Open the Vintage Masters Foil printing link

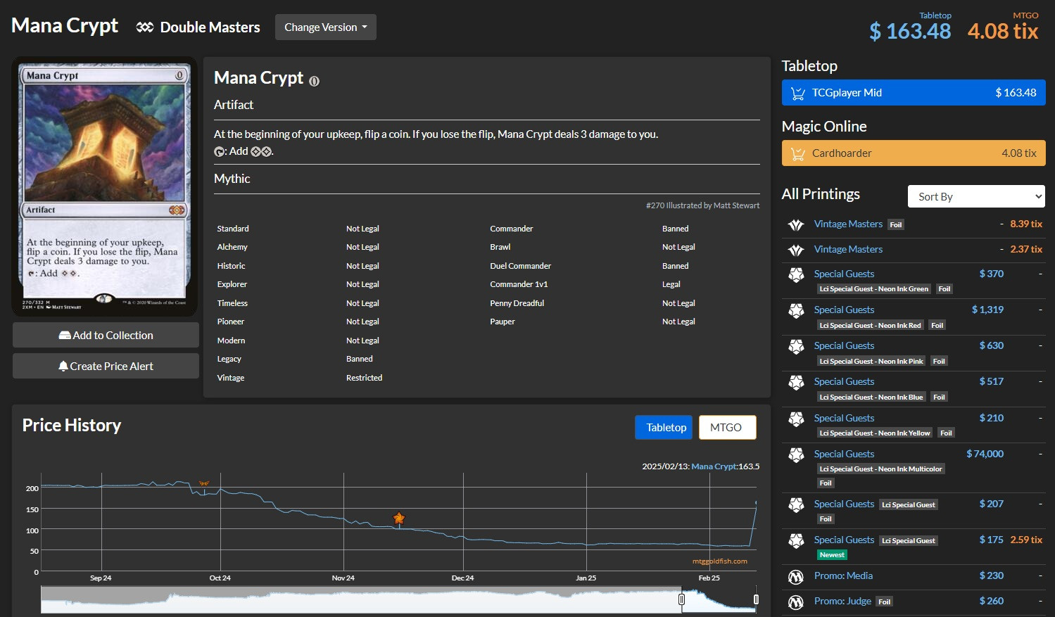(x=848, y=224)
